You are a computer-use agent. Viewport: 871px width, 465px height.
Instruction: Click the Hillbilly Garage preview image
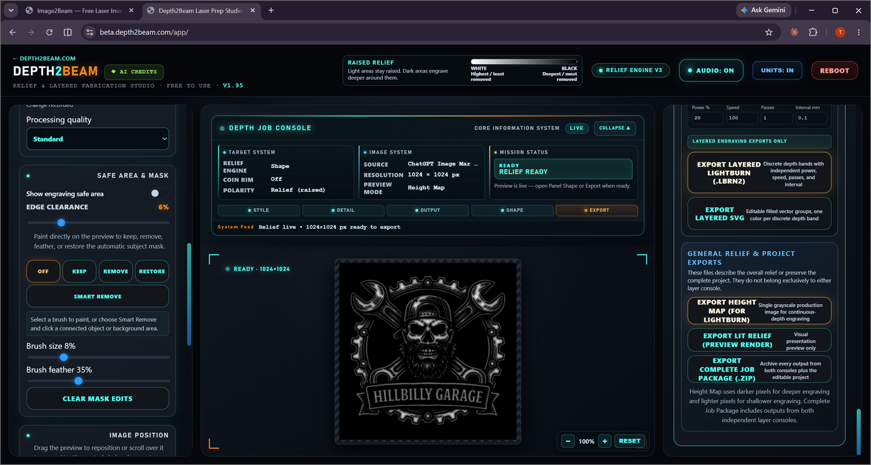click(x=428, y=351)
